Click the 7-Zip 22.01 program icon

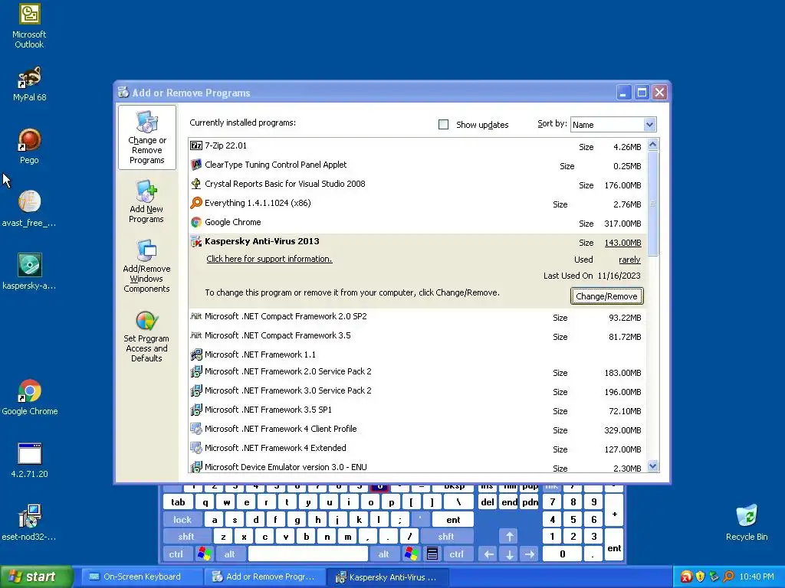[x=196, y=145]
